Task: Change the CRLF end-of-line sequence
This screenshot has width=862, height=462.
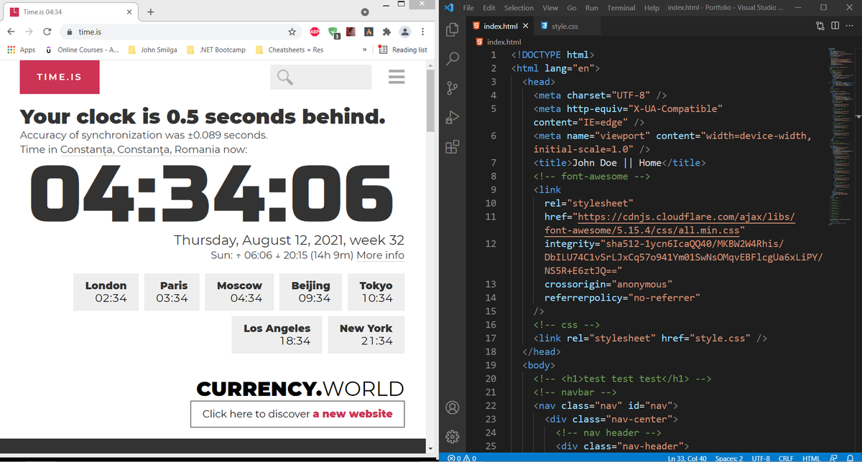Action: click(x=786, y=458)
